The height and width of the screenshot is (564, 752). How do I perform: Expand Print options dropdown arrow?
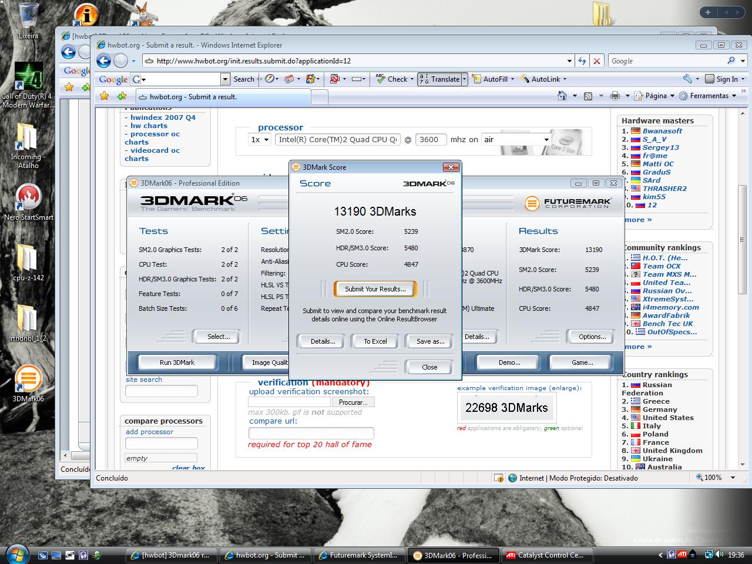[x=627, y=96]
